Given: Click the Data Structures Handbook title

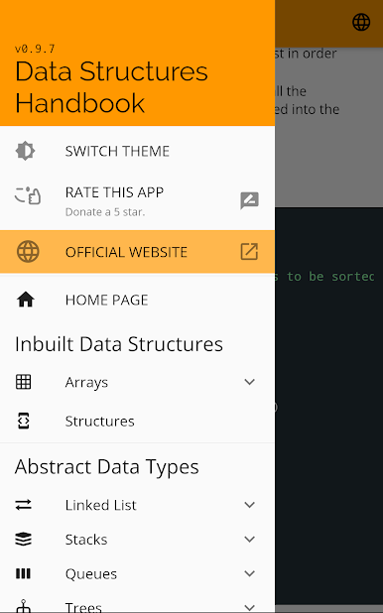Looking at the screenshot, I should [111, 87].
